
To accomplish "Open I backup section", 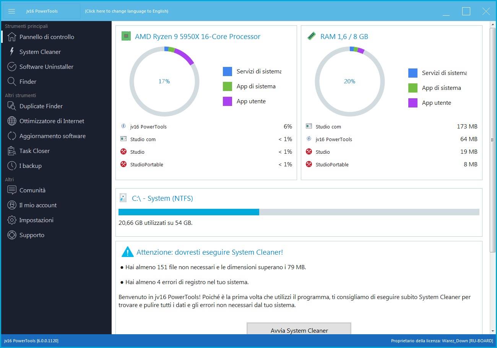I will click(x=56, y=166).
